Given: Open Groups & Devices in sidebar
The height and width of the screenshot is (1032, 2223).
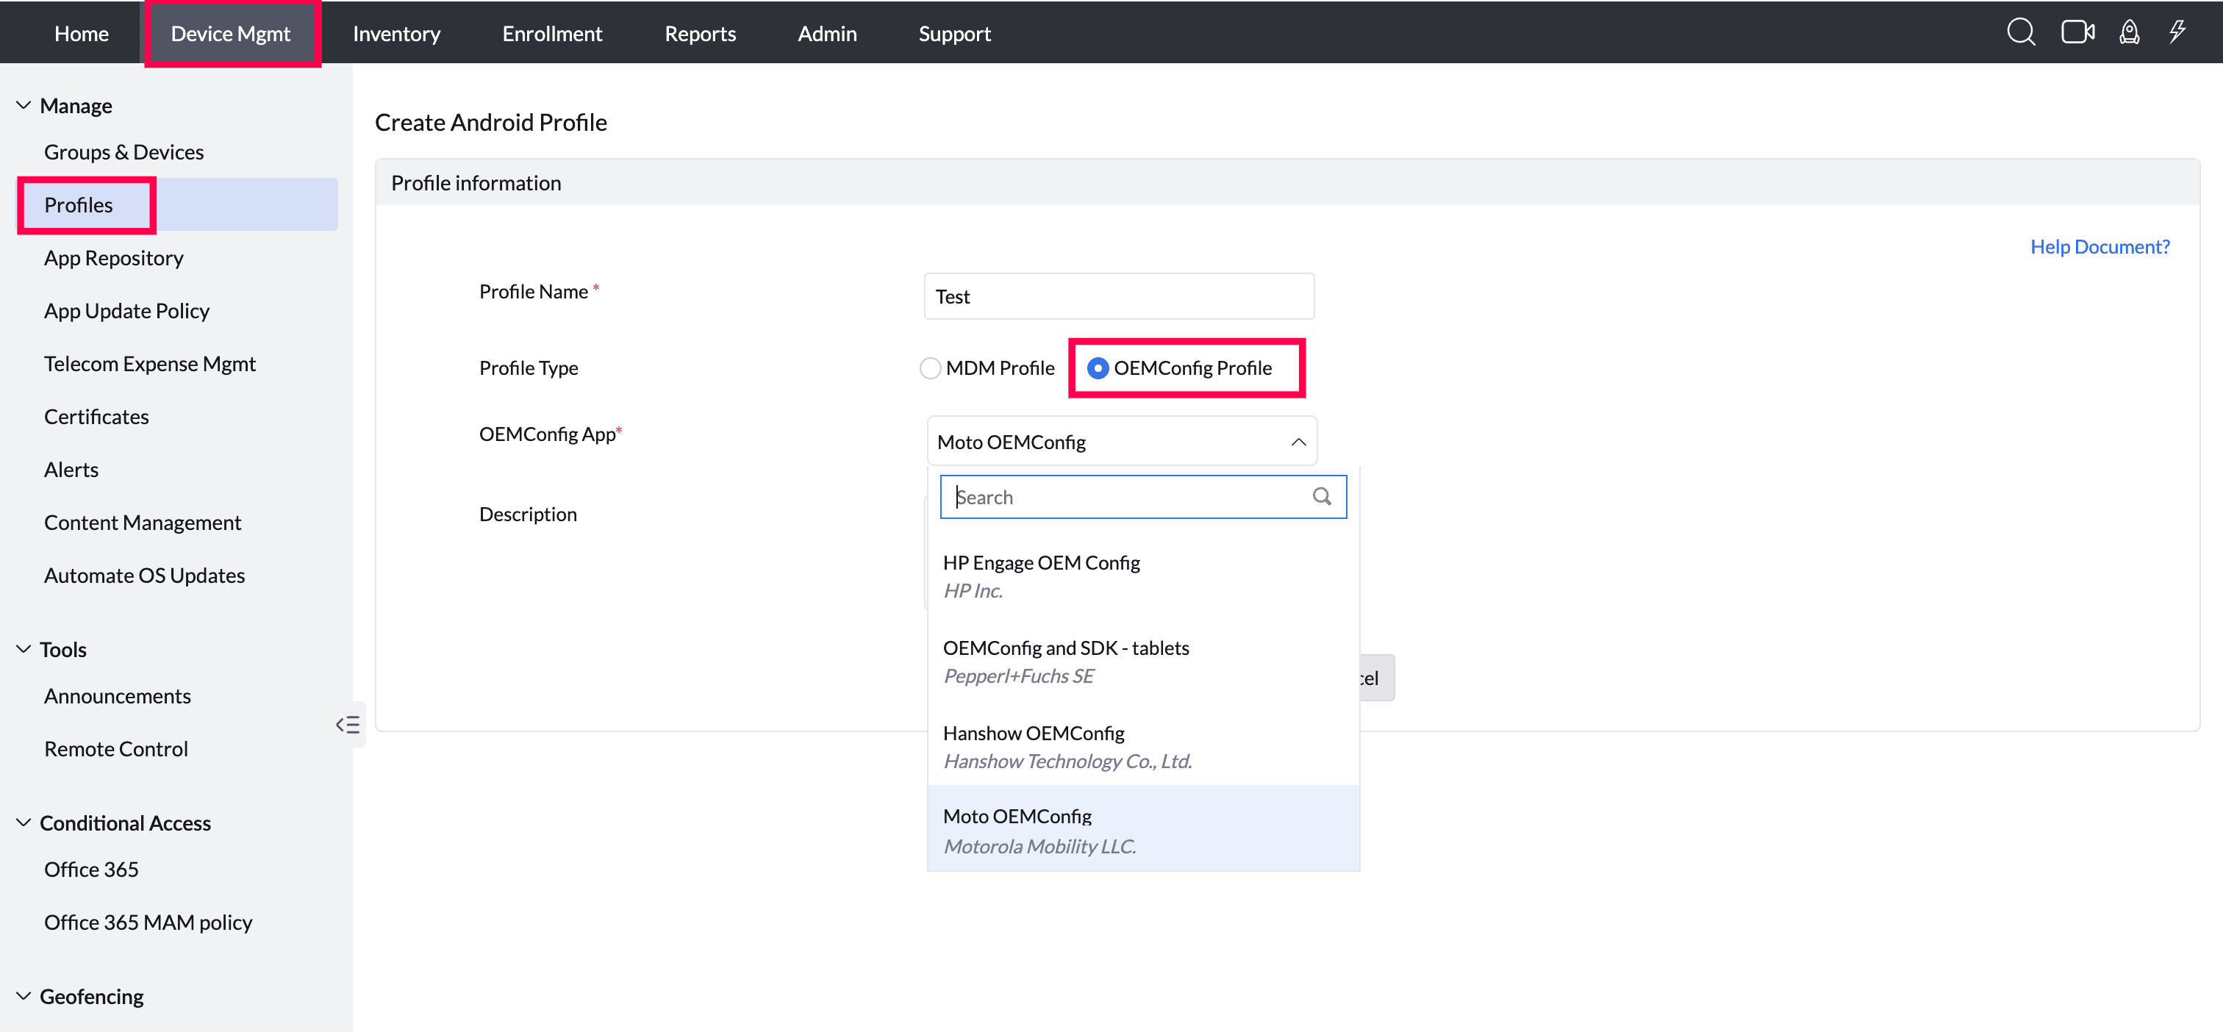Looking at the screenshot, I should 124,152.
